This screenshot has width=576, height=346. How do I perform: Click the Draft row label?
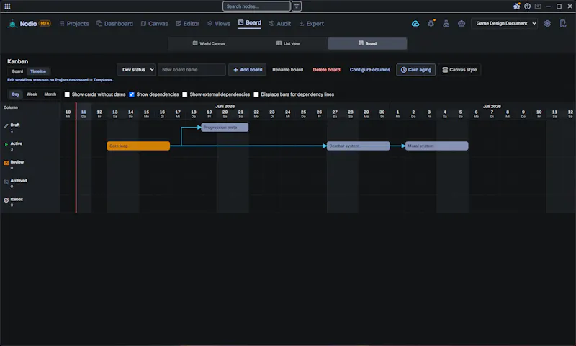point(15,125)
